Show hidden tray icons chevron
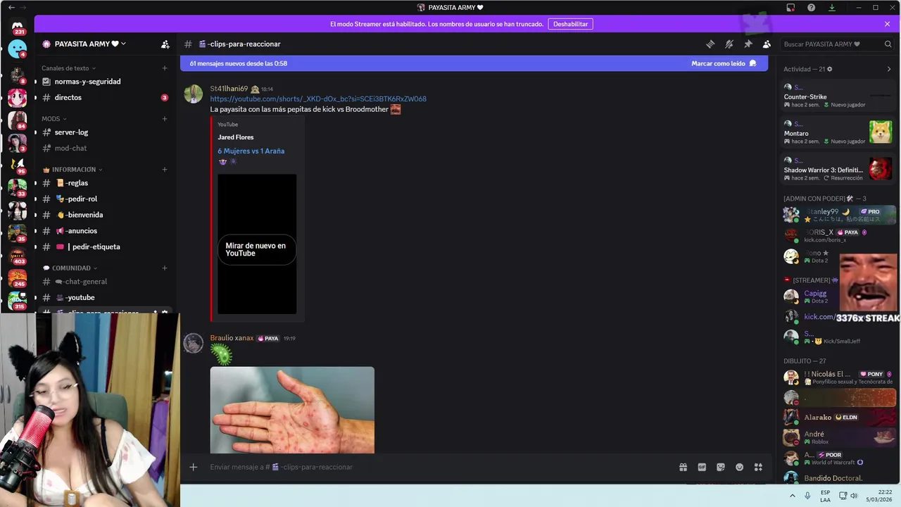 pyautogui.click(x=793, y=496)
